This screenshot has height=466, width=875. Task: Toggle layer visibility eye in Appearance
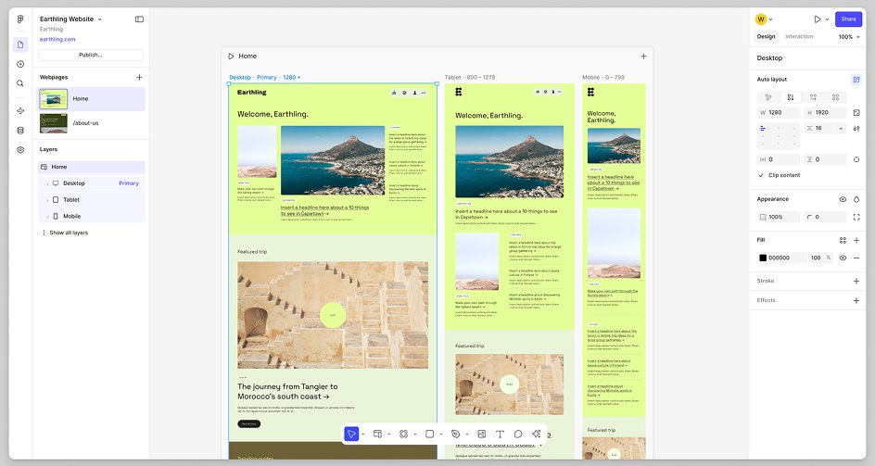coord(843,199)
